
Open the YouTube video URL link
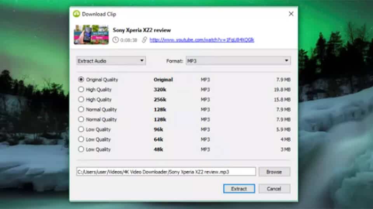point(202,40)
